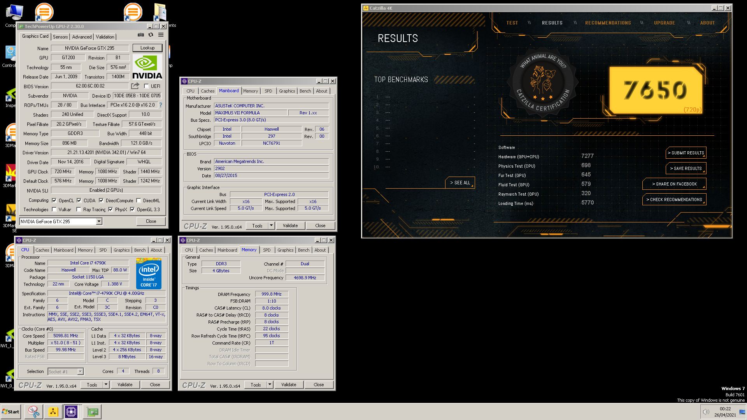Open the UPGRADE tab in Catzilla
This screenshot has width=747, height=420.
[664, 23]
